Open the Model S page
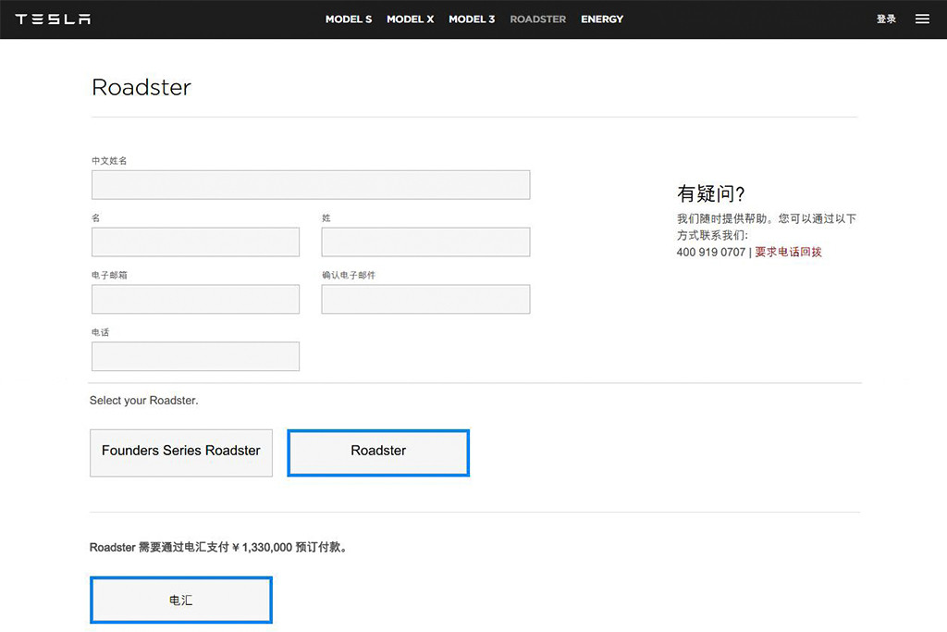 [349, 19]
